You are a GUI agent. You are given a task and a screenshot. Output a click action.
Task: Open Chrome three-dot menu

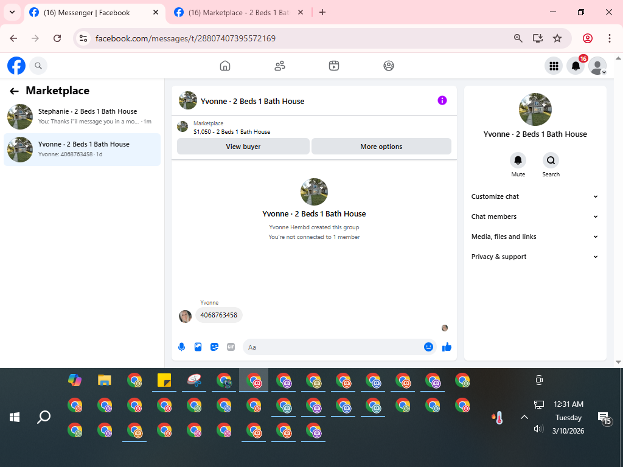point(610,38)
